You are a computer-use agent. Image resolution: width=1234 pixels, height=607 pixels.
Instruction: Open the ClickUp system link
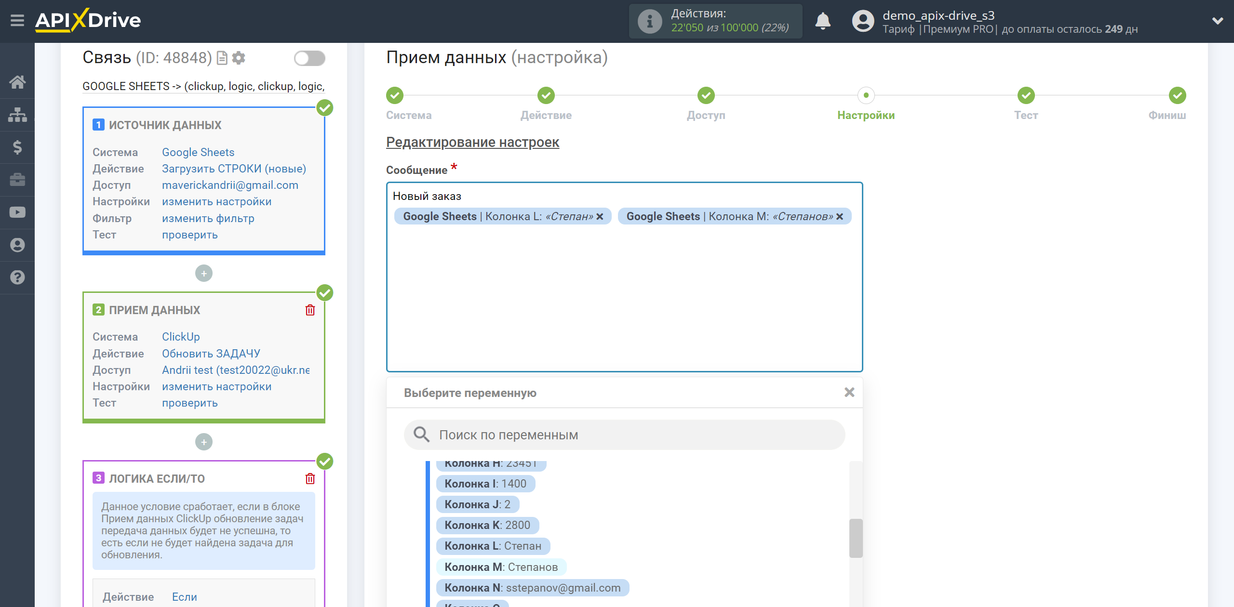tap(181, 337)
